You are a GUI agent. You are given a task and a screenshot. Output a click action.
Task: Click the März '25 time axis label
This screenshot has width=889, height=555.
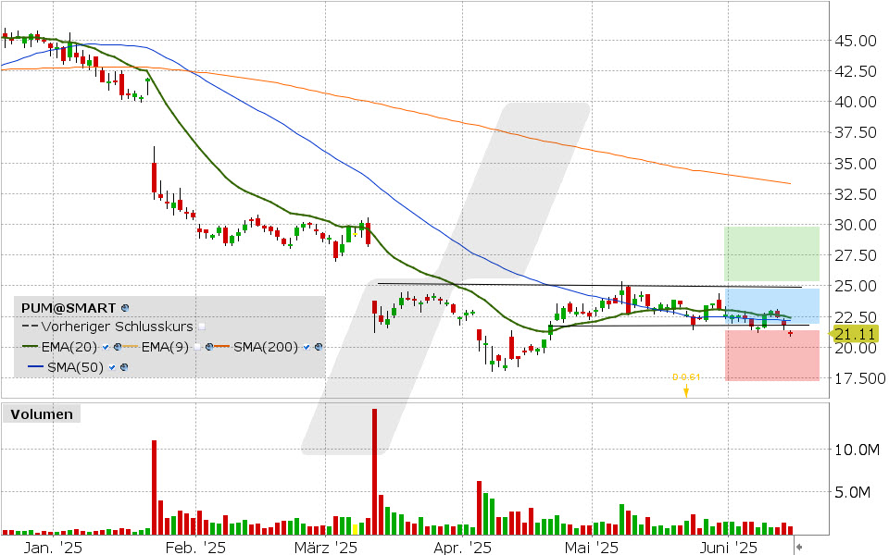326,548
